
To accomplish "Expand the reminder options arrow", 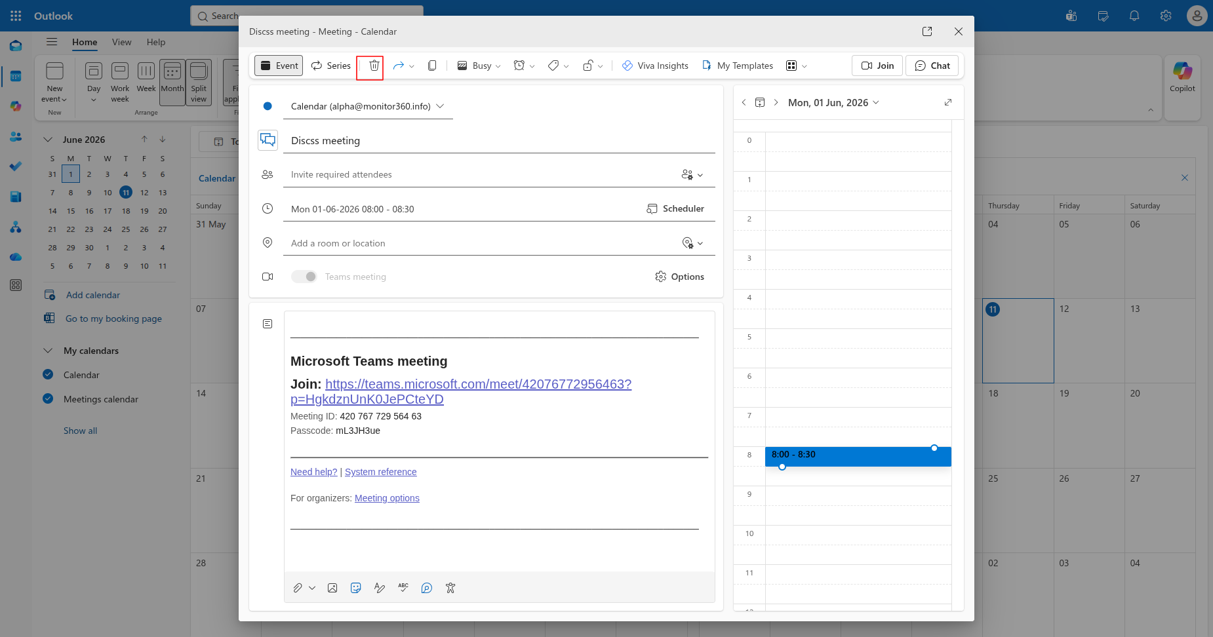I will point(532,66).
